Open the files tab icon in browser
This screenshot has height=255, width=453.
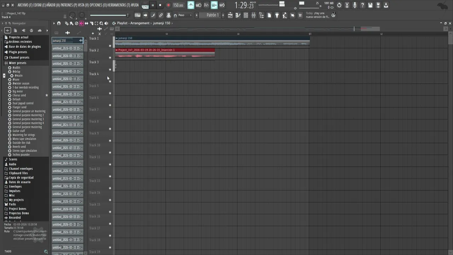pos(15,30)
